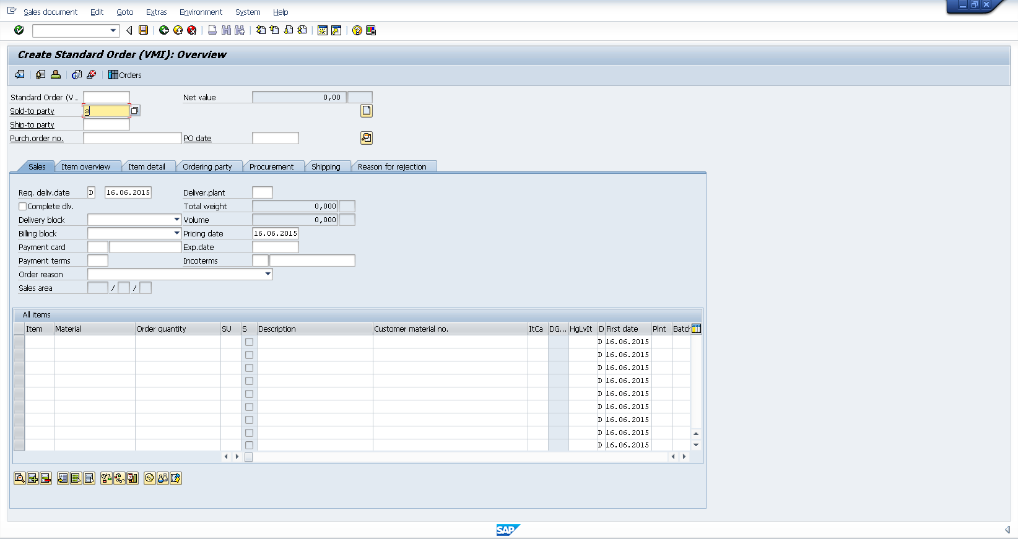Click the Sold-to party link label
This screenshot has height=539, width=1018.
(x=32, y=111)
